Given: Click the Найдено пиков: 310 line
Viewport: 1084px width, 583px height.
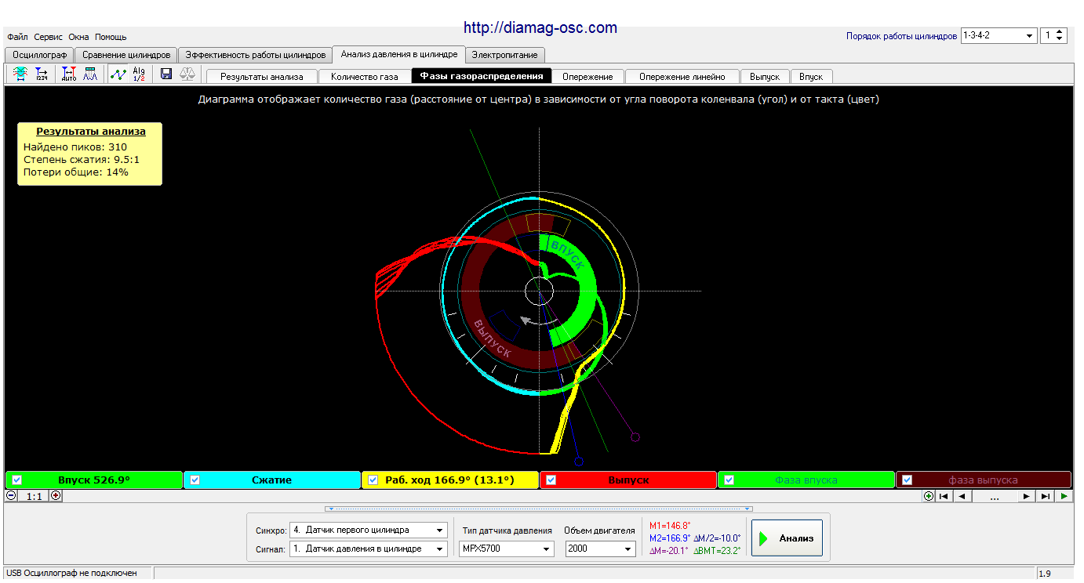Looking at the screenshot, I should 75,147.
